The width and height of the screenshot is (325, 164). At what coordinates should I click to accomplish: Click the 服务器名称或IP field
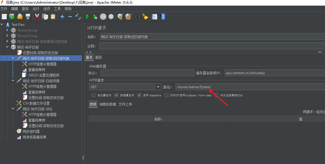[x=275, y=73]
